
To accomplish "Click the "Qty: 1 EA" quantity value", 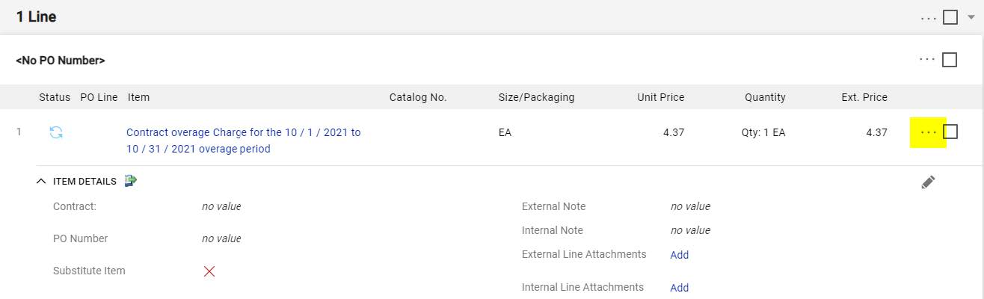I will tap(758, 132).
